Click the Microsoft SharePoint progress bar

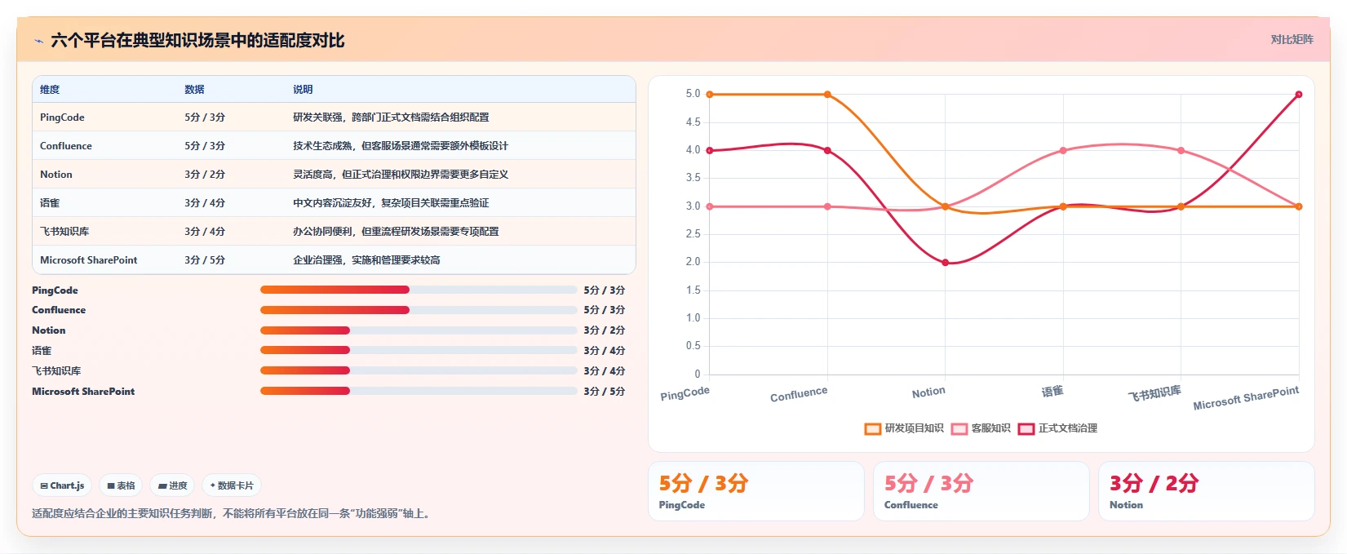[x=419, y=391]
